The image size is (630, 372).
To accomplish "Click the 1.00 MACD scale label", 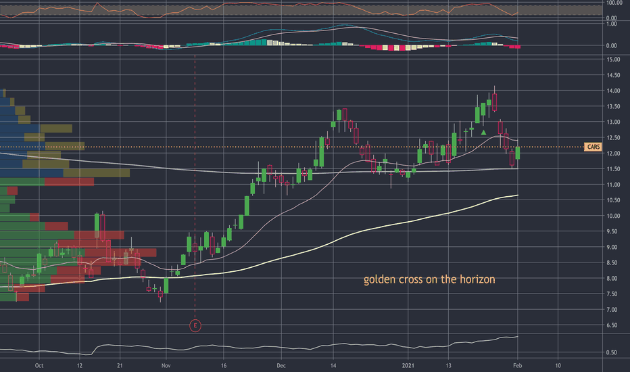I will [612, 24].
